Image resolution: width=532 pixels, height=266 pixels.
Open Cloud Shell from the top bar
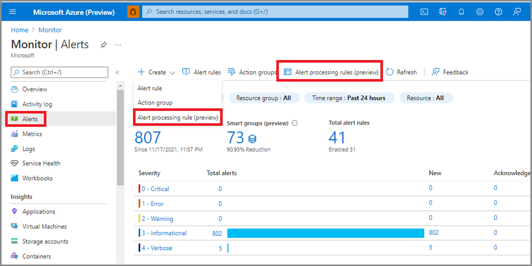point(424,12)
